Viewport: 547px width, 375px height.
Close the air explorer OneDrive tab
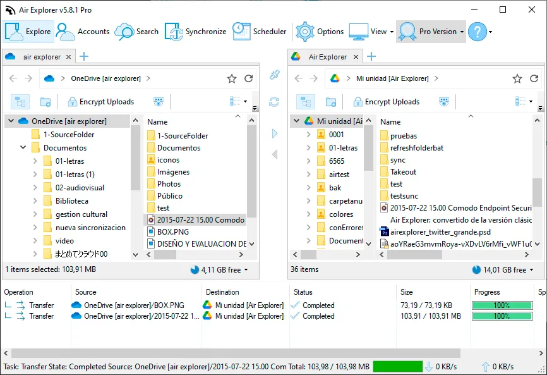(x=69, y=56)
